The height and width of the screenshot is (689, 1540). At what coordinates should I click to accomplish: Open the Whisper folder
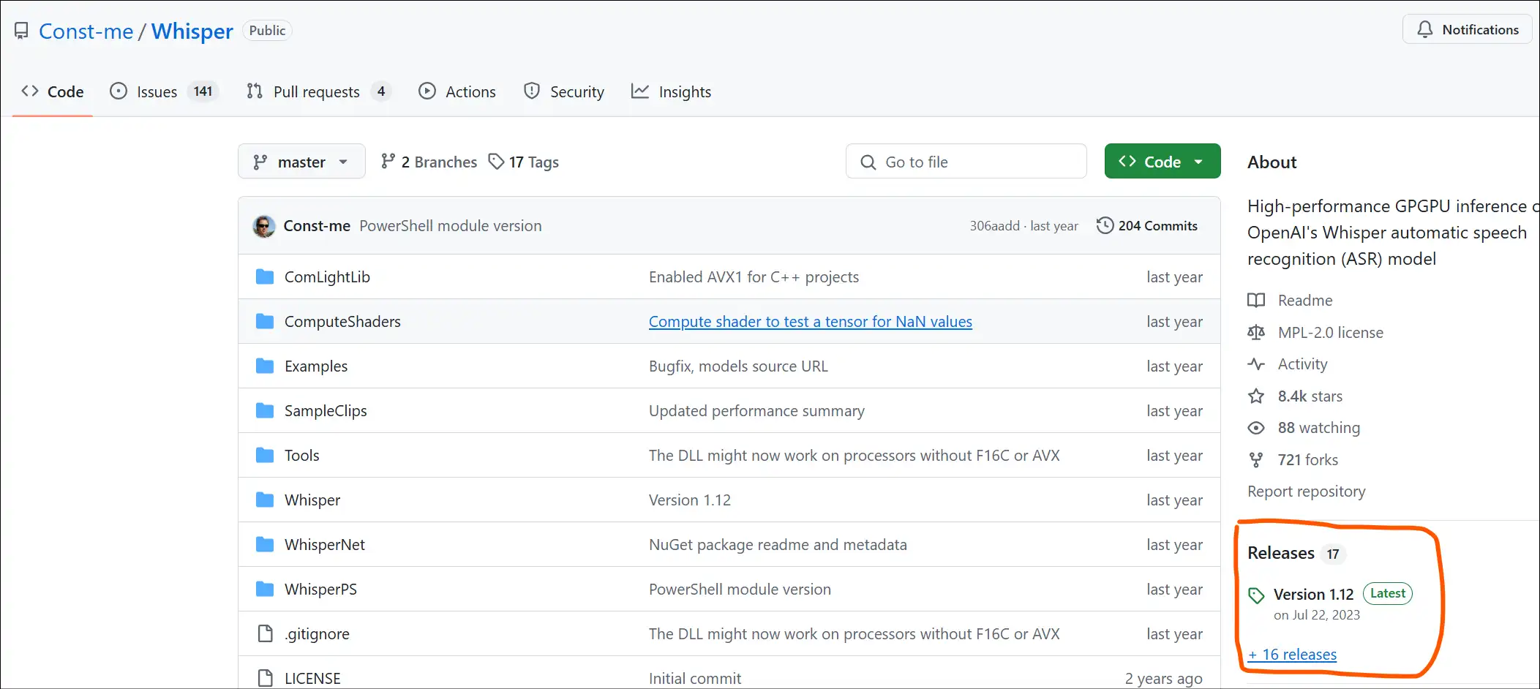click(312, 500)
